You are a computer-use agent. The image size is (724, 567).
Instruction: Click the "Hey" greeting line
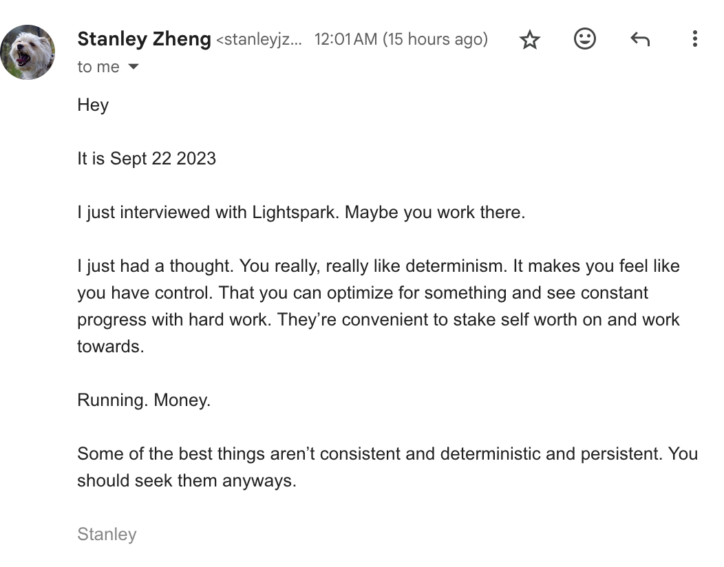coord(93,105)
